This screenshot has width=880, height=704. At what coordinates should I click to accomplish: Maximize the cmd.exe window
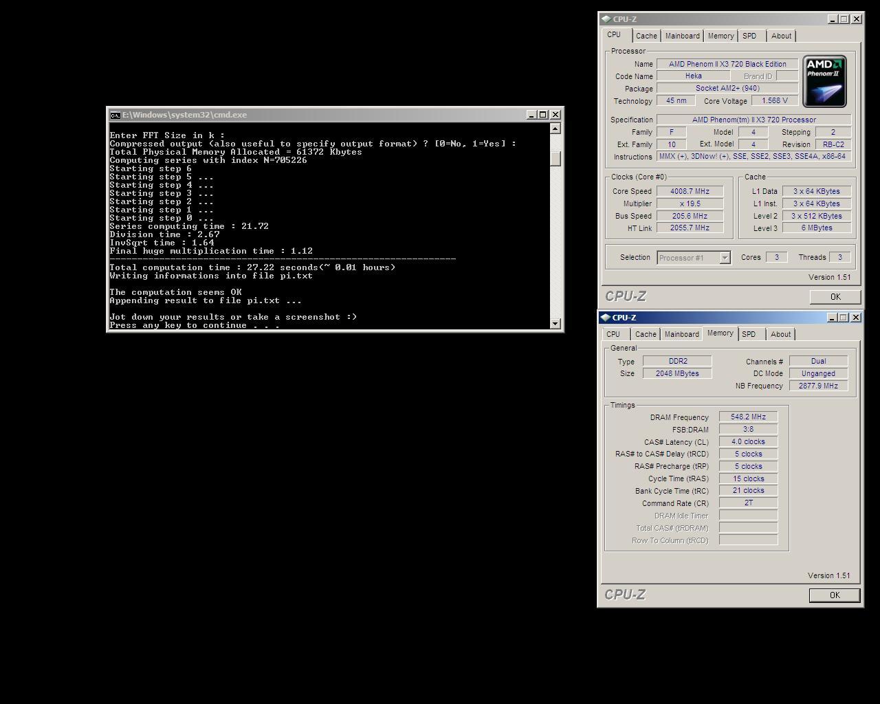(543, 115)
